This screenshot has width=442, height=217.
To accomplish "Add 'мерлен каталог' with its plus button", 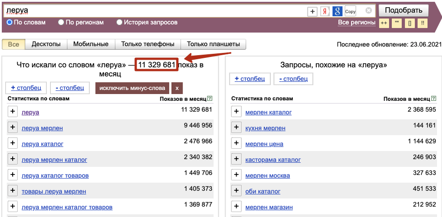I will click(x=236, y=112).
